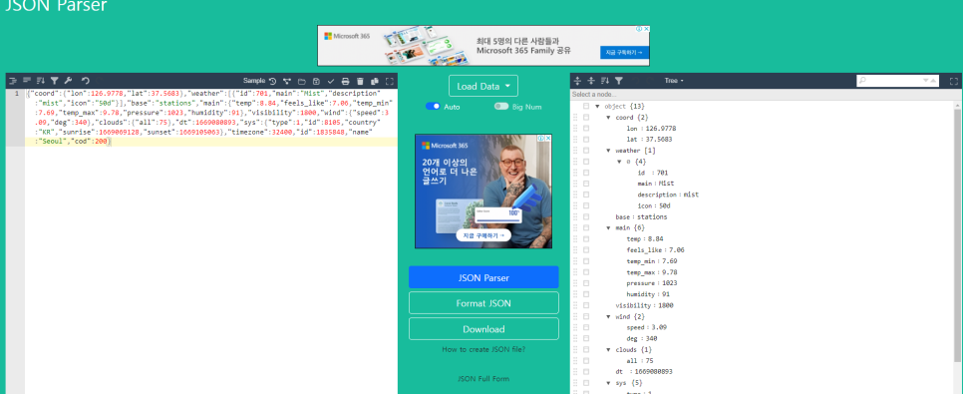Click the compact JSON icon in left editor toolbar
The height and width of the screenshot is (394, 963).
pyautogui.click(x=27, y=81)
